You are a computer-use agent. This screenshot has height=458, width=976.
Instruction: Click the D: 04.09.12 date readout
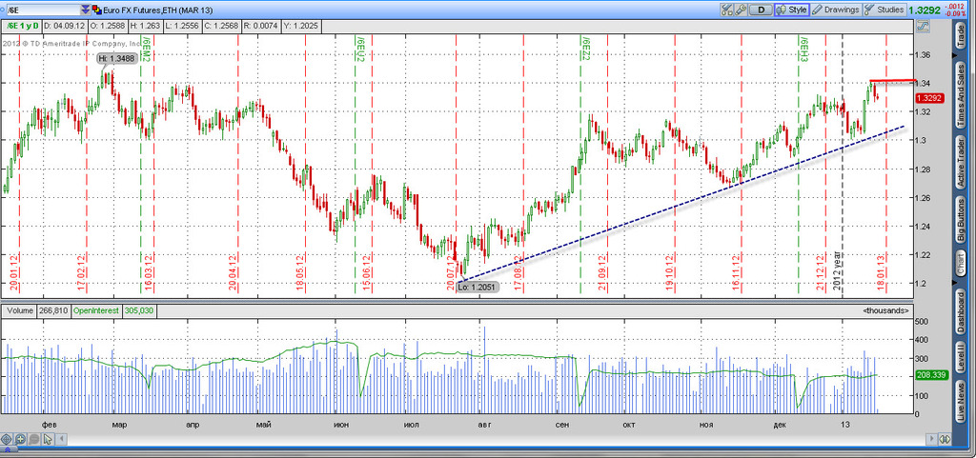pos(64,26)
